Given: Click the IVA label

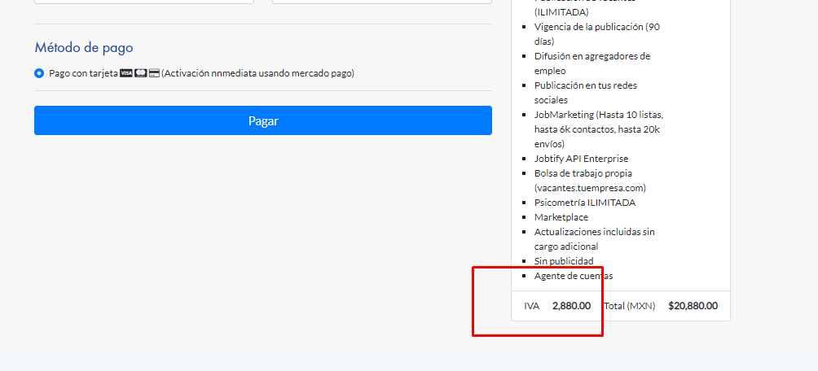Looking at the screenshot, I should click(x=531, y=306).
